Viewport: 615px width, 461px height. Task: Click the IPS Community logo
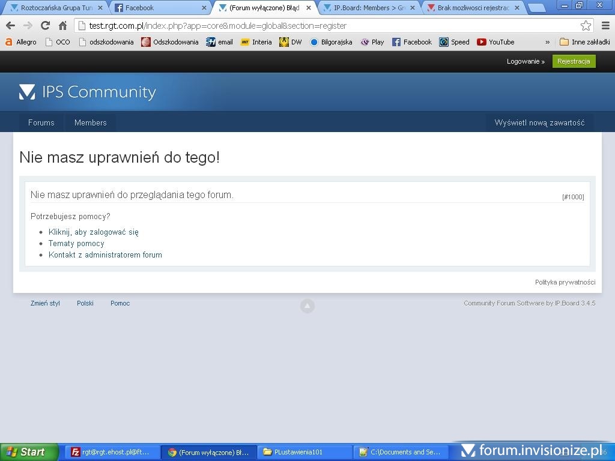point(88,92)
